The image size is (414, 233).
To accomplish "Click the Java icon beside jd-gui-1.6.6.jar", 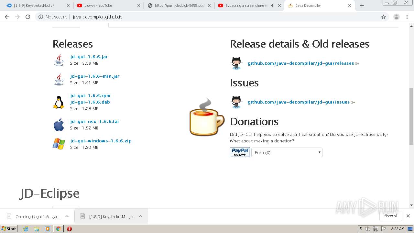I will pyautogui.click(x=59, y=60).
